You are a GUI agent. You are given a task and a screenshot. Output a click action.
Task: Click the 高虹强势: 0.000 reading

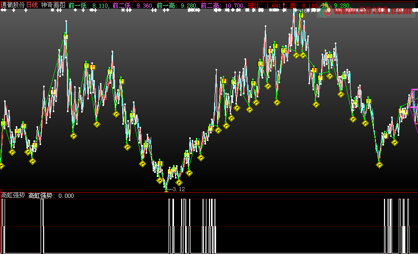pyautogui.click(x=51, y=195)
